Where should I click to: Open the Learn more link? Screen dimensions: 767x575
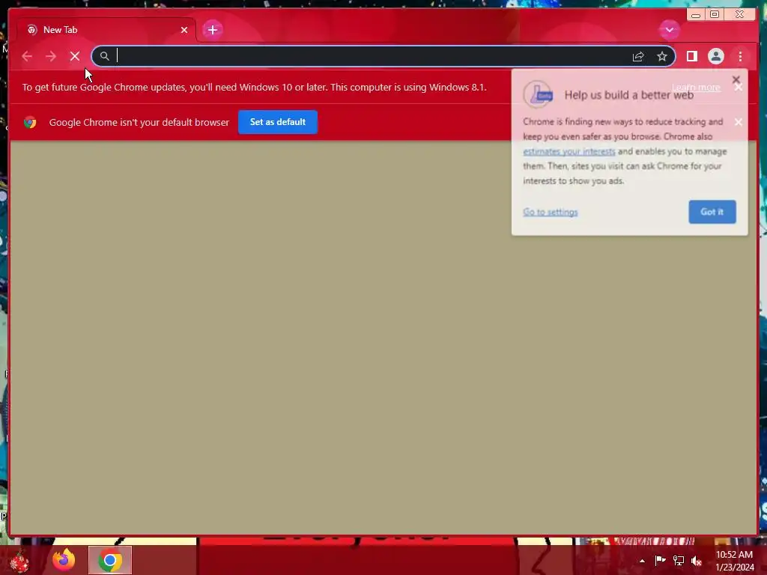click(696, 88)
